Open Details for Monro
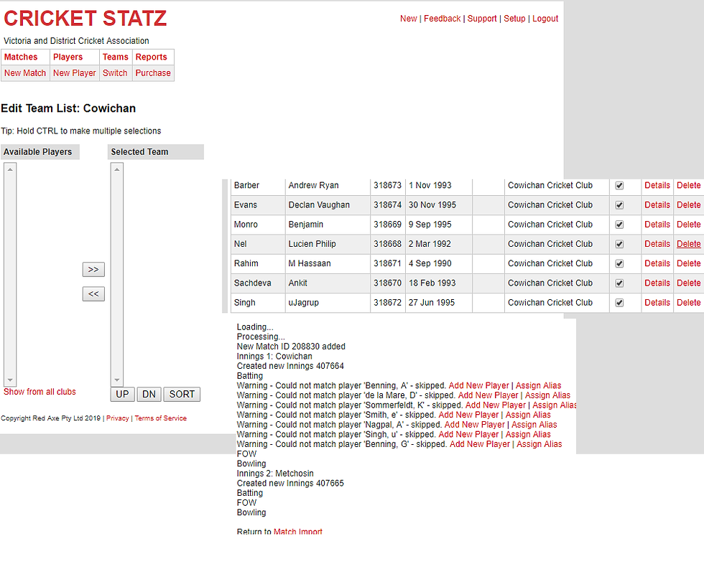The image size is (704, 569). click(657, 224)
